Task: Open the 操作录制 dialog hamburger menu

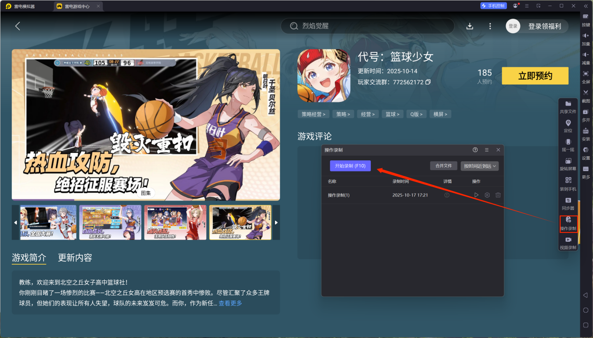Action: click(487, 150)
